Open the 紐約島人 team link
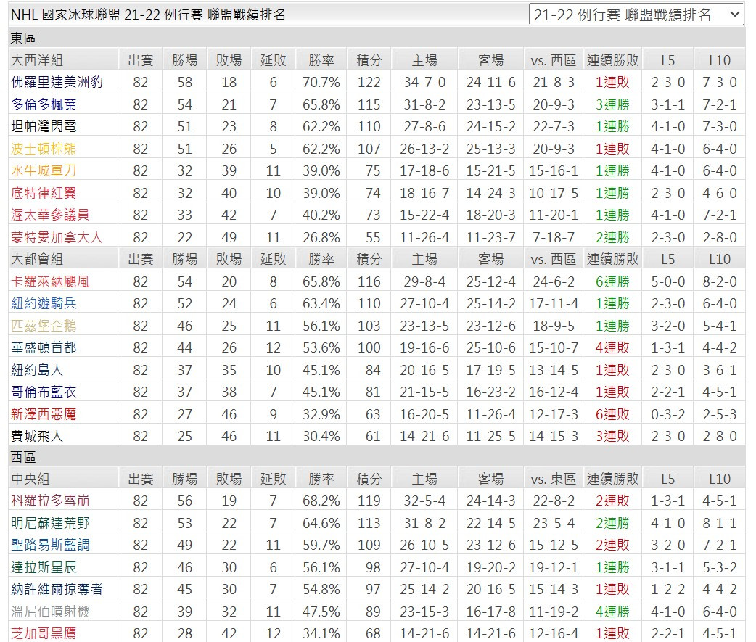 pos(37,370)
